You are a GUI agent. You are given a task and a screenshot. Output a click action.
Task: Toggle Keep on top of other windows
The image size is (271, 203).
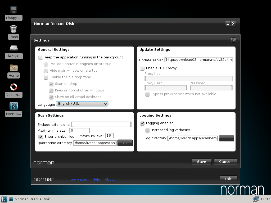pyautogui.click(x=51, y=90)
